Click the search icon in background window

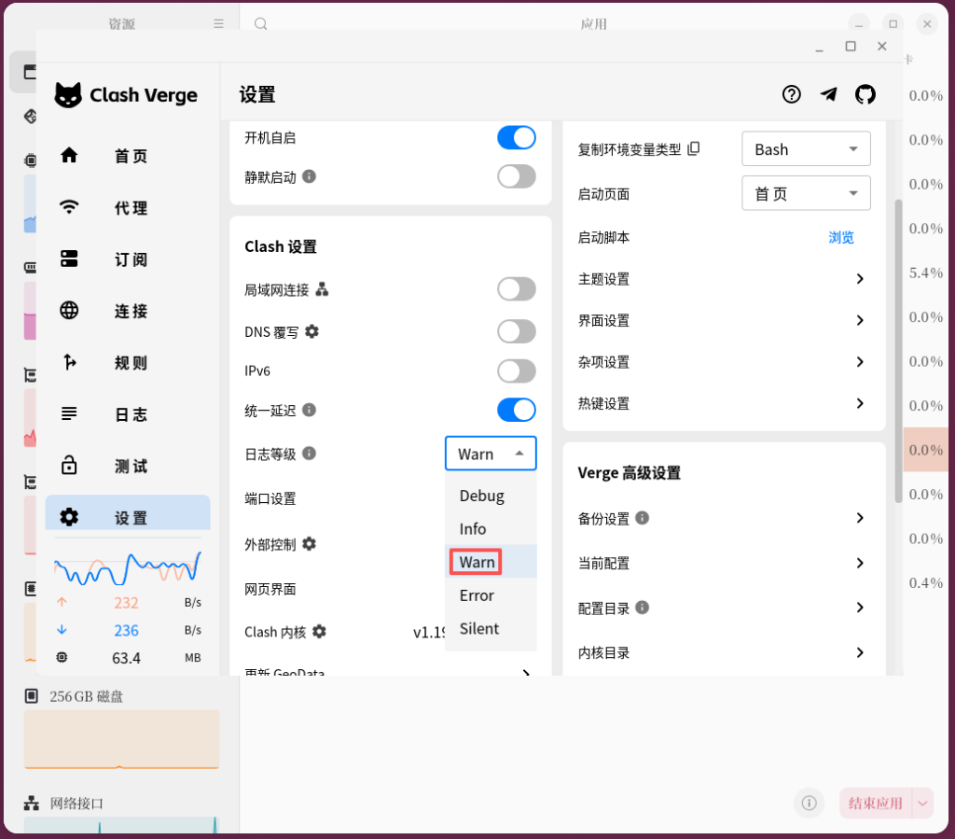tap(261, 23)
